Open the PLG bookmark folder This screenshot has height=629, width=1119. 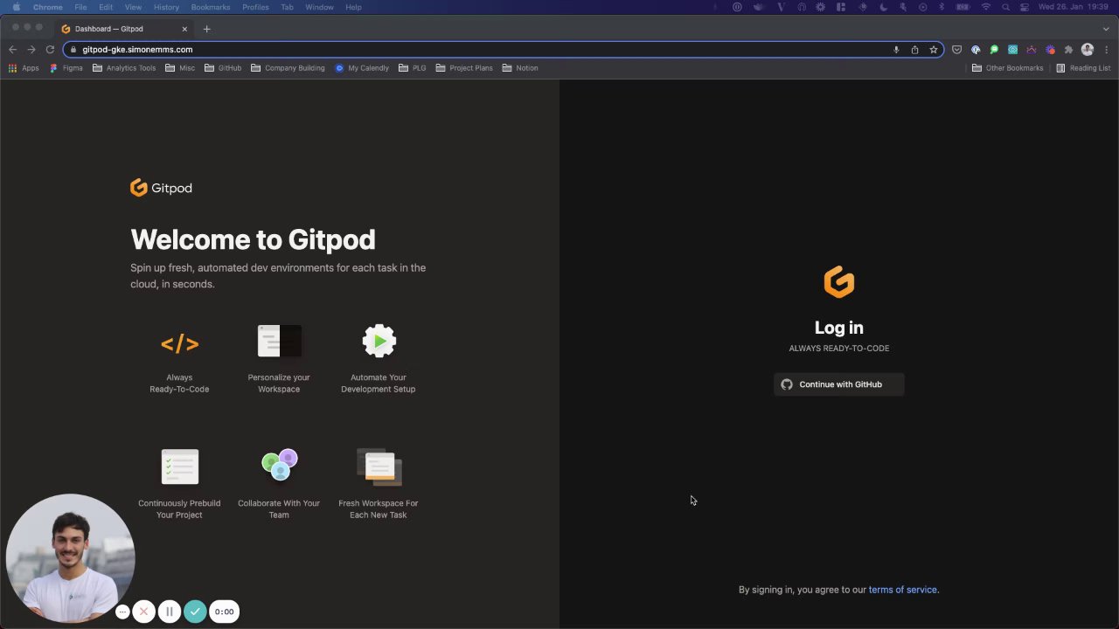click(x=413, y=68)
